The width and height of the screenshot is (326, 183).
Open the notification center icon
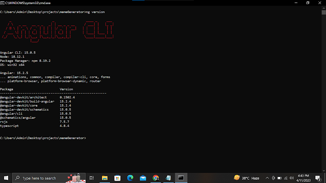[x=318, y=178]
